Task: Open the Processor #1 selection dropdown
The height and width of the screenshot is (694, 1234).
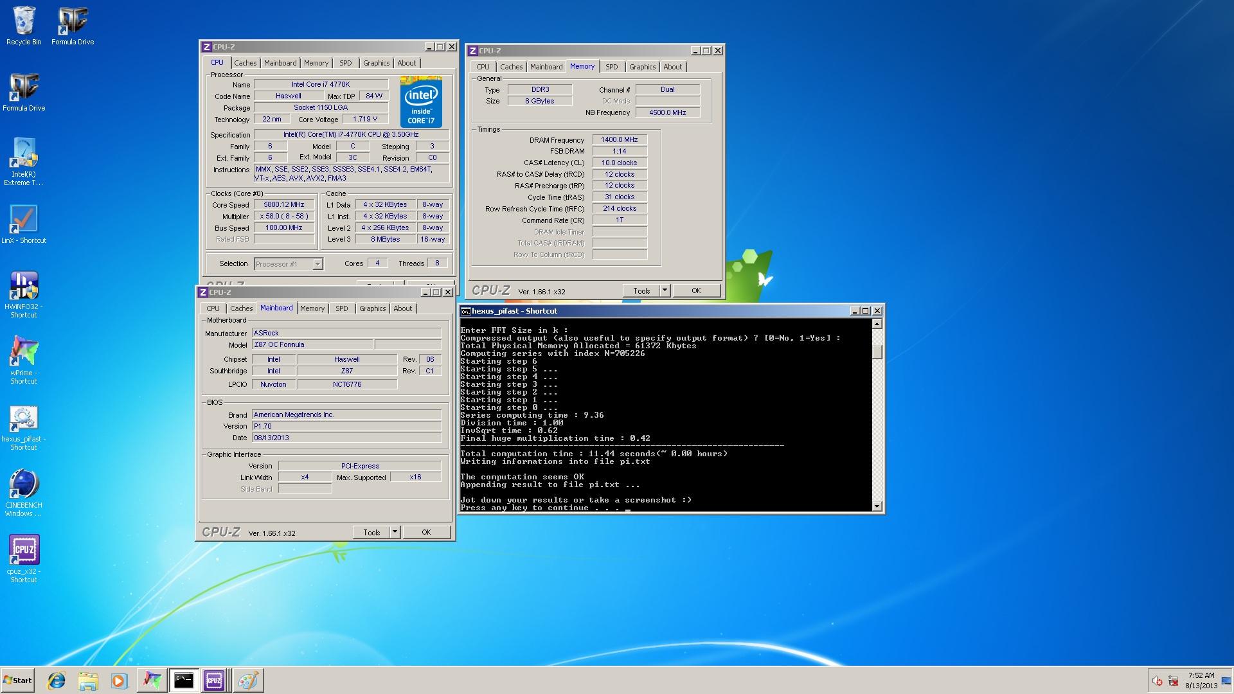Action: click(x=317, y=264)
